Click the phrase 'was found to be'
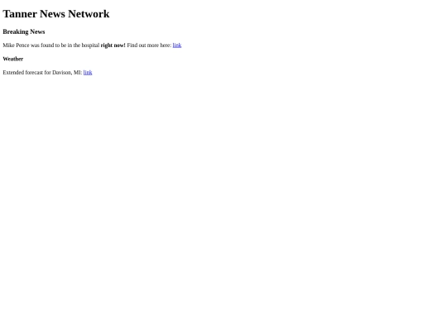 click(x=48, y=45)
